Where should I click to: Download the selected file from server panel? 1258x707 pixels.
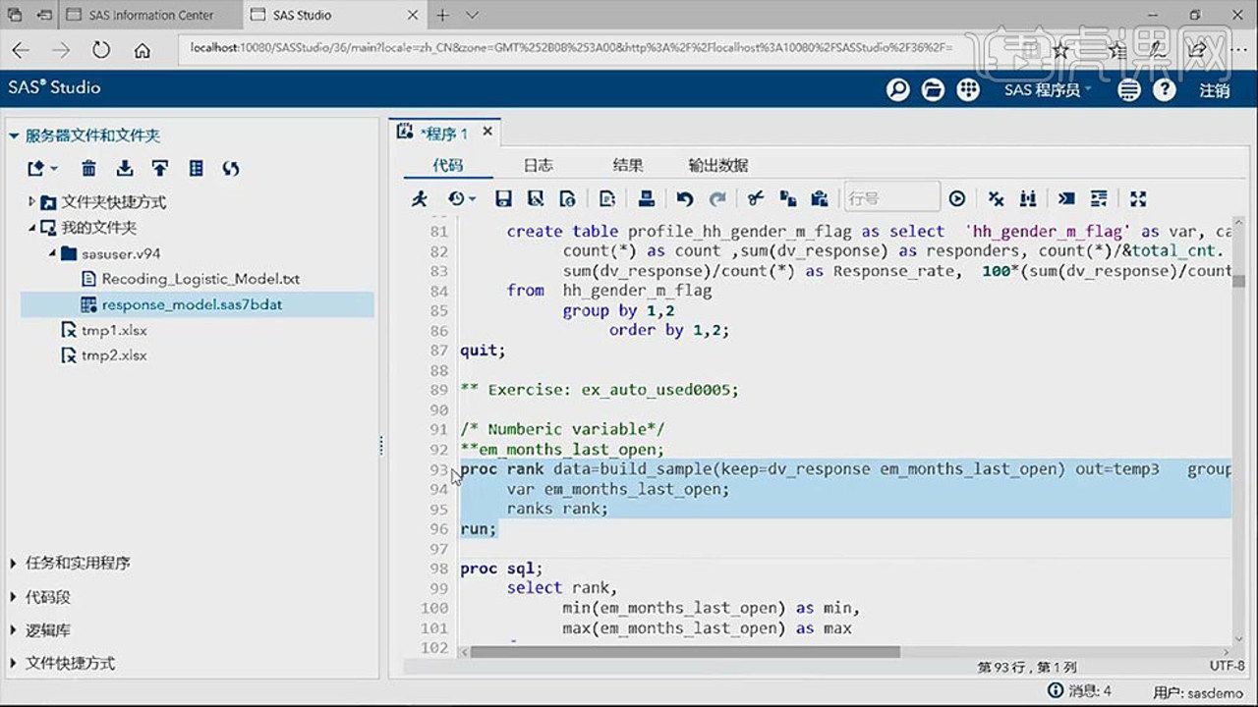125,169
